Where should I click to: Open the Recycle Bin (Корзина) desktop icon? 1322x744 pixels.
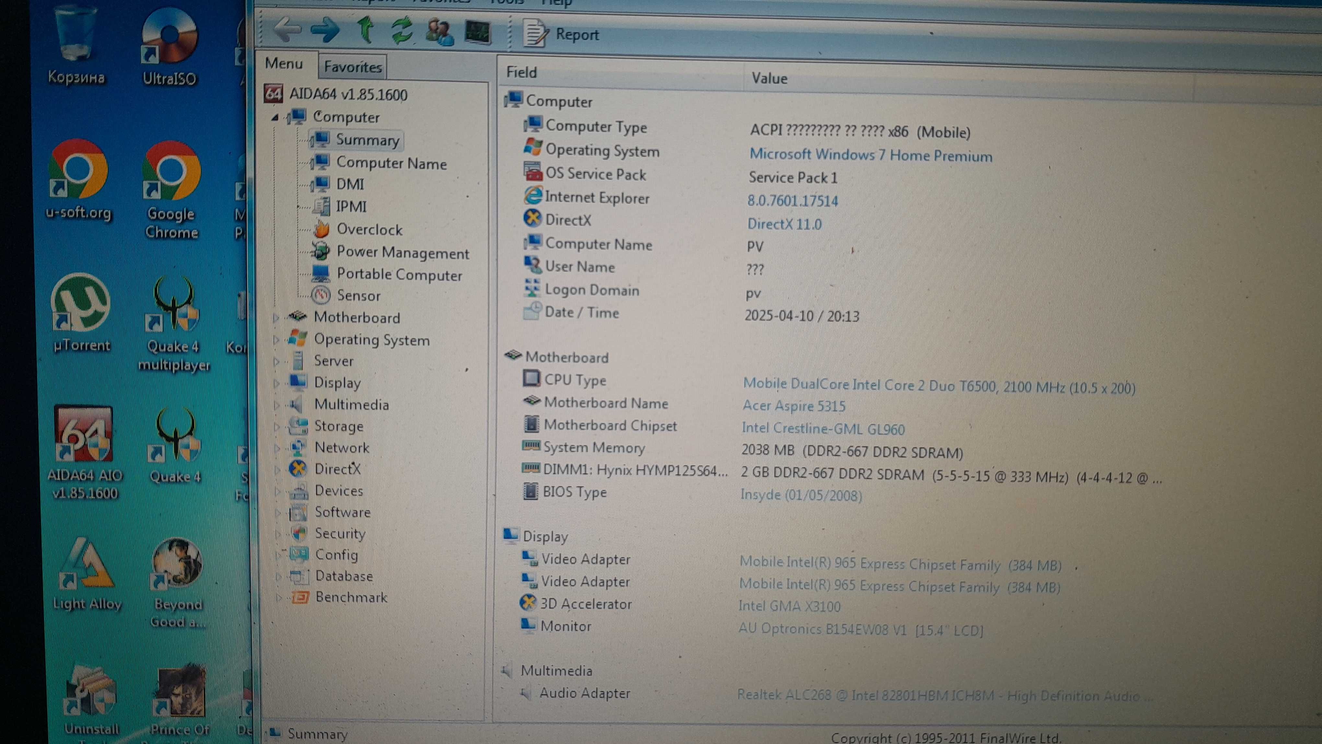point(76,45)
